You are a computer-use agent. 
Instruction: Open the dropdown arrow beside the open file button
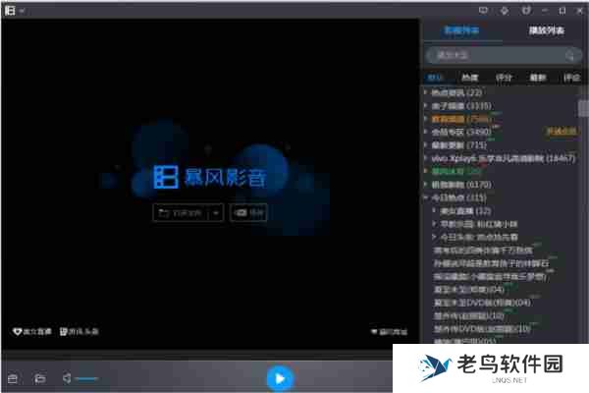coord(216,213)
